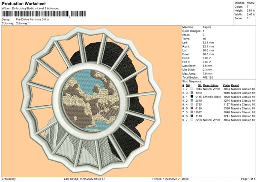Click the Colors value 7

pos(247,7)
